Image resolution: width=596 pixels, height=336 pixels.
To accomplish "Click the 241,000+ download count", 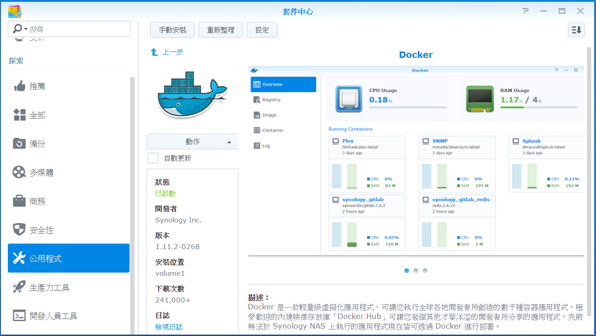I will pos(173,300).
